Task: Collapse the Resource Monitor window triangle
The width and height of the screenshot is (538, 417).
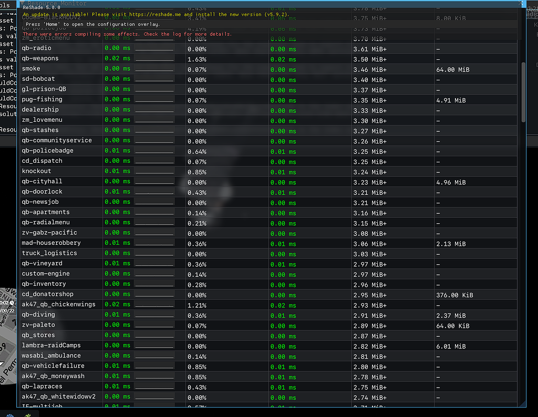Action: pyautogui.click(x=23, y=3)
